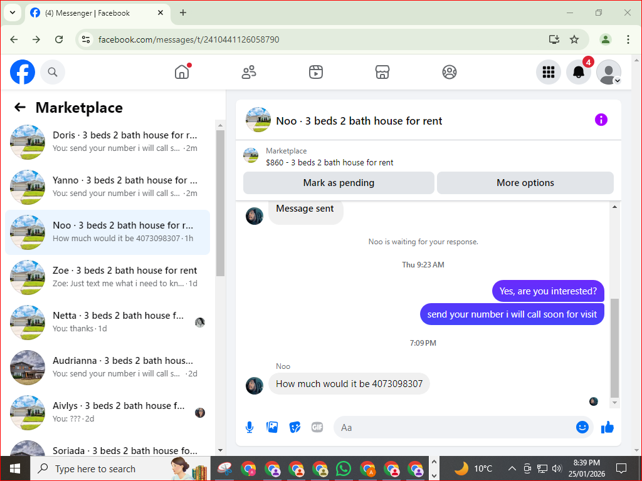The height and width of the screenshot is (481, 642).
Task: Open the Facebook menu grid icon
Action: point(548,73)
